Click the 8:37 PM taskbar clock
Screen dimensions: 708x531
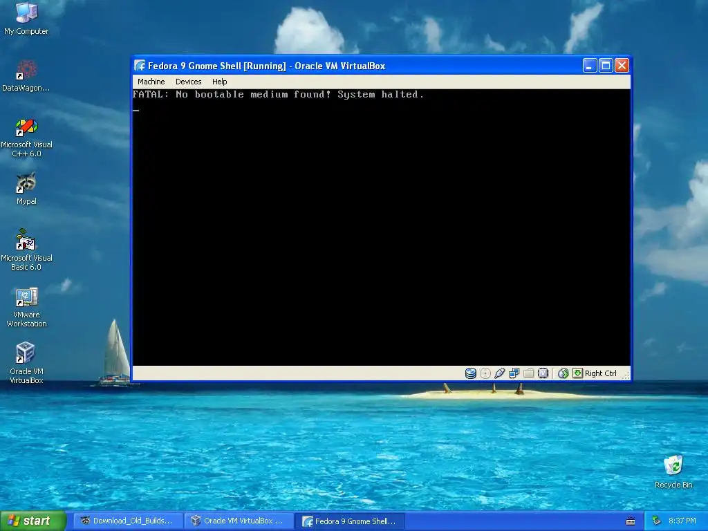click(x=682, y=521)
